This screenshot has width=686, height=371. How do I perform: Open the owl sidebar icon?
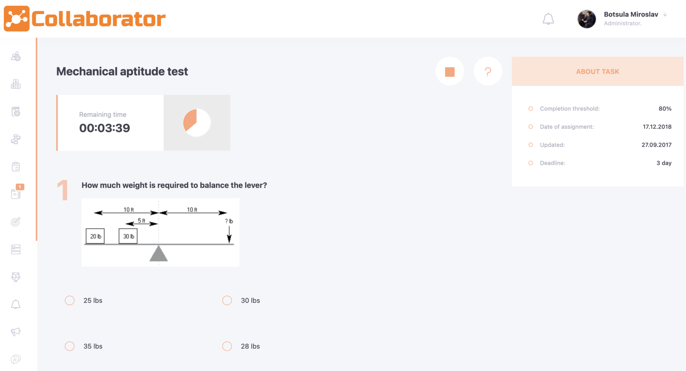(x=16, y=277)
